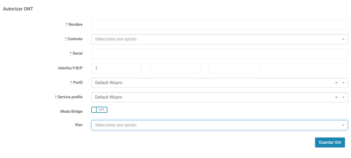Click the Guardar Ont button
Viewport: 351px width, 158px height.
[x=330, y=142]
